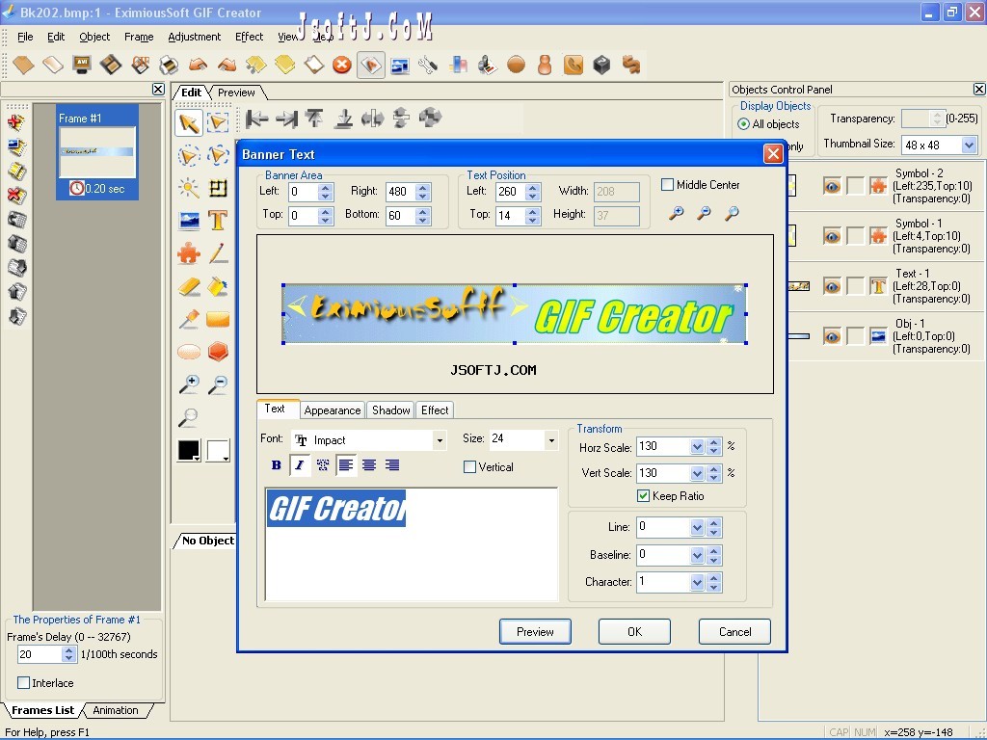
Task: Enable the Vertical text checkbox
Action: 469,467
